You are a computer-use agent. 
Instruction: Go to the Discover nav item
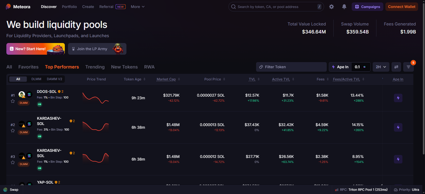(49, 7)
